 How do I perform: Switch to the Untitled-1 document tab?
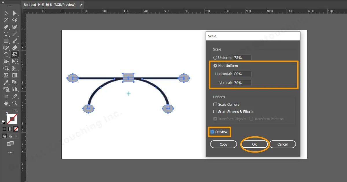tap(49, 5)
